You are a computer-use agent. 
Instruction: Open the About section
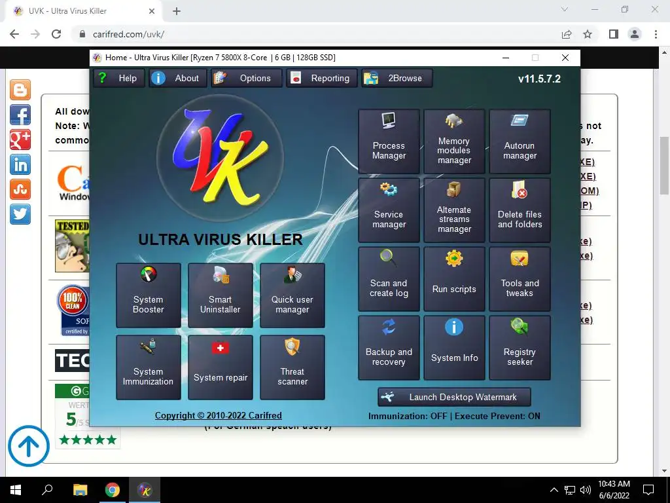pyautogui.click(x=178, y=79)
